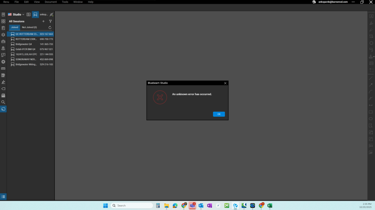Screen dimensions: 375x210
Task: Select the Rectangle tool in right toolbar
Action: click(371, 112)
